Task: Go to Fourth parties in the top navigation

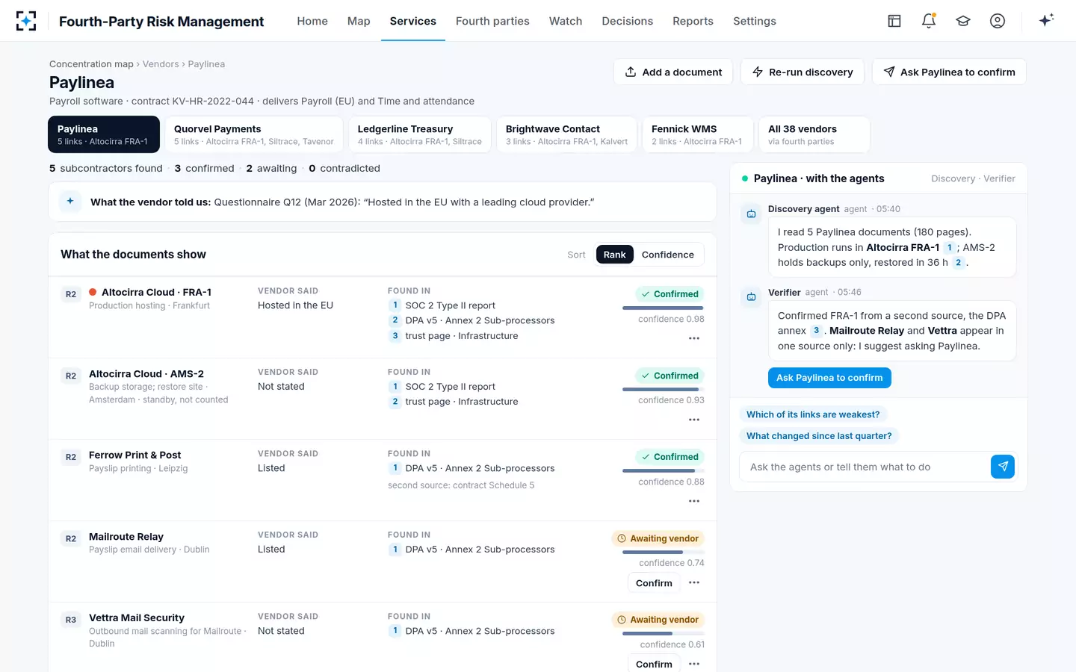Action: tap(492, 21)
